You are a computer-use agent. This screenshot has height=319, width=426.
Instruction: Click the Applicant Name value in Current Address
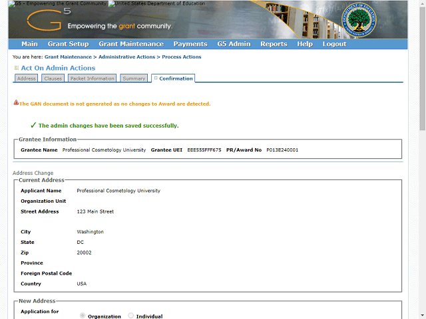(x=118, y=191)
